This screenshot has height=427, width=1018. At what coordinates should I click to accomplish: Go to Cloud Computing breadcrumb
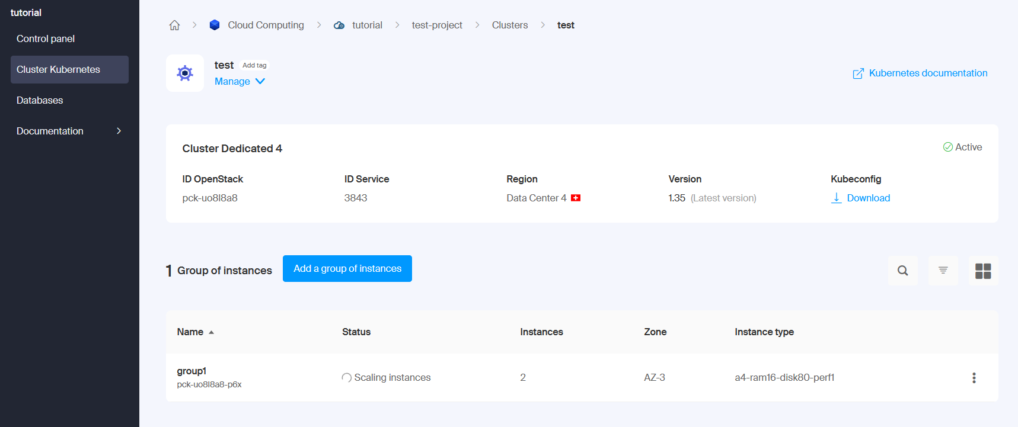pos(266,25)
